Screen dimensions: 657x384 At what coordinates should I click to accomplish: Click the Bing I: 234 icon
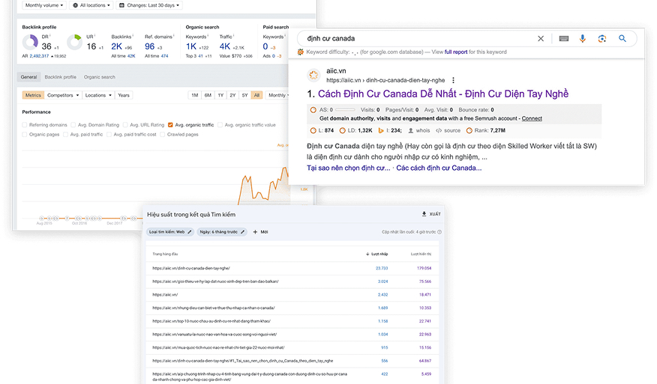[x=380, y=130]
